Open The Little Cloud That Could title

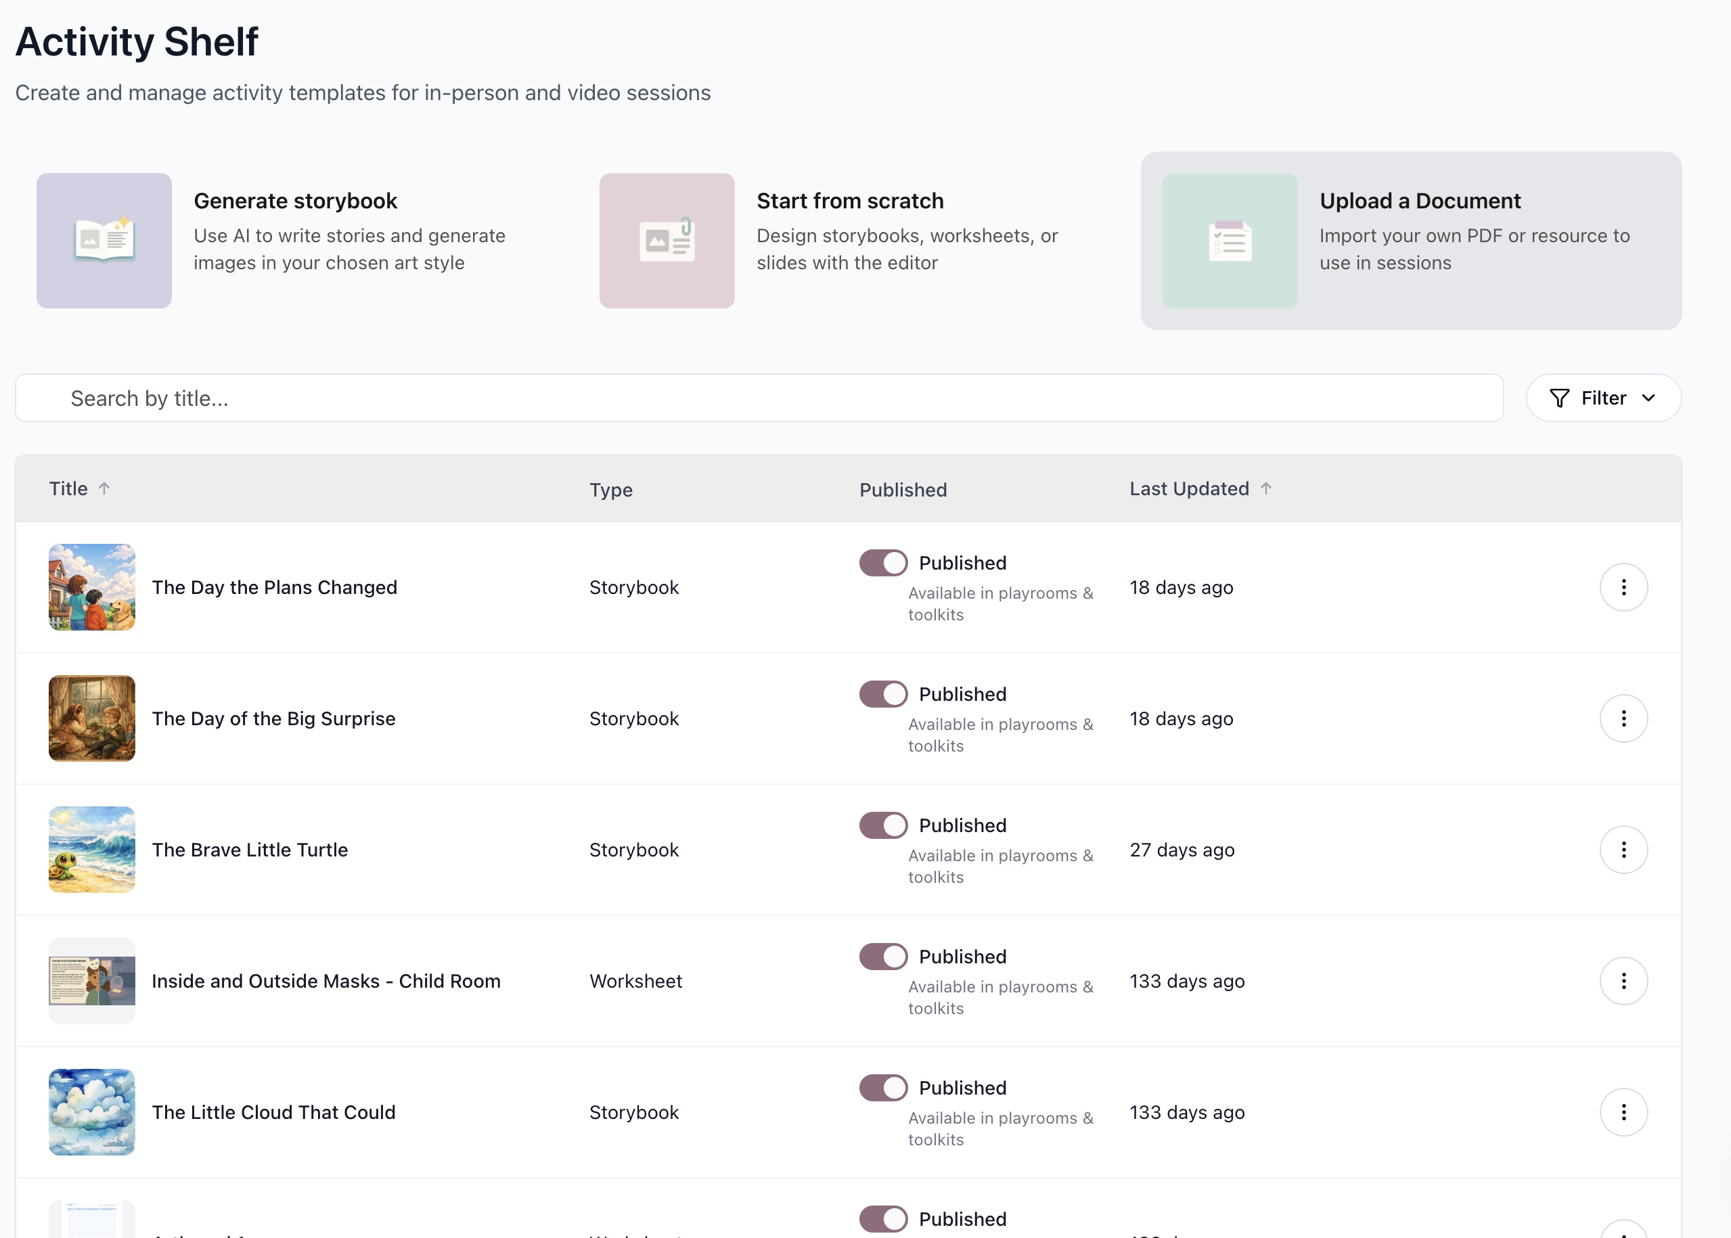click(273, 1111)
